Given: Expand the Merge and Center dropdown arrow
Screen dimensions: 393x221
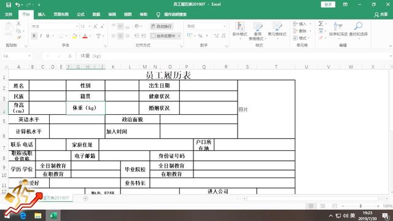Looking at the screenshot, I should [x=179, y=36].
